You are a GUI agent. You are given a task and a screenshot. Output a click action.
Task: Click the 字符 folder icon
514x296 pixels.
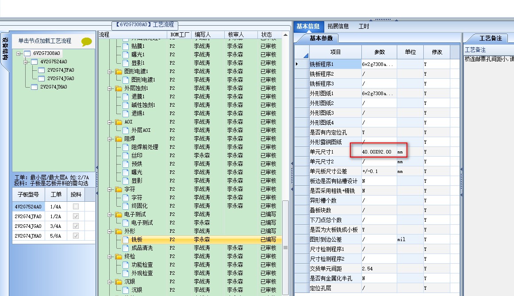[x=119, y=189]
